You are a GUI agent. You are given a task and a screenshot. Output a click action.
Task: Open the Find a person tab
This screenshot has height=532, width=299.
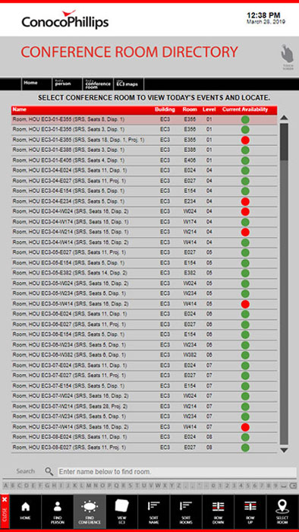[x=67, y=84]
